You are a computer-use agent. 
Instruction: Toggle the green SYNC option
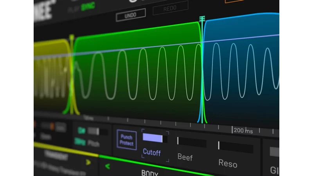[x=88, y=7]
